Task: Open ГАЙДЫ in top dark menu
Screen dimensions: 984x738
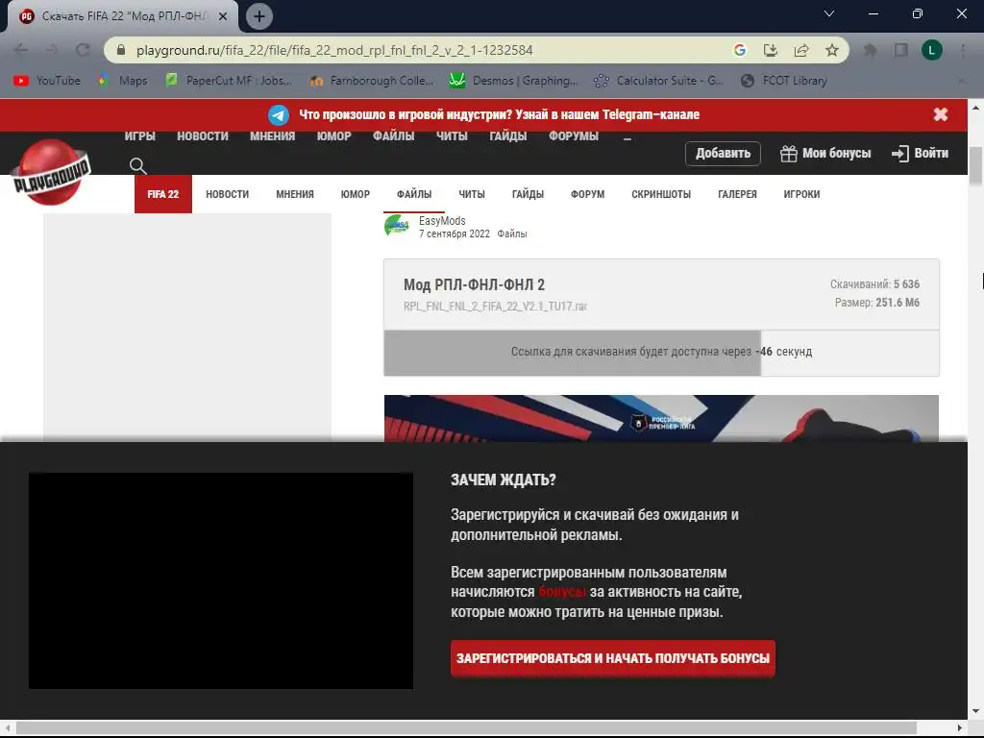Action: coord(508,136)
